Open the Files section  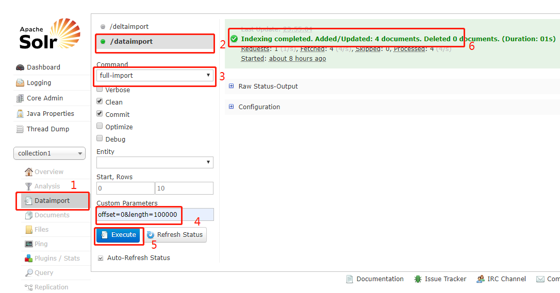41,230
